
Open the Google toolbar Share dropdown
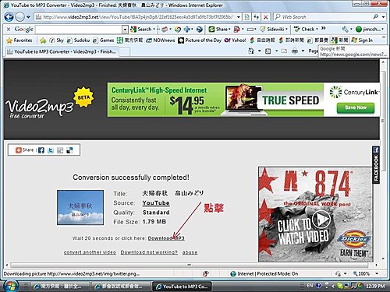point(220,30)
